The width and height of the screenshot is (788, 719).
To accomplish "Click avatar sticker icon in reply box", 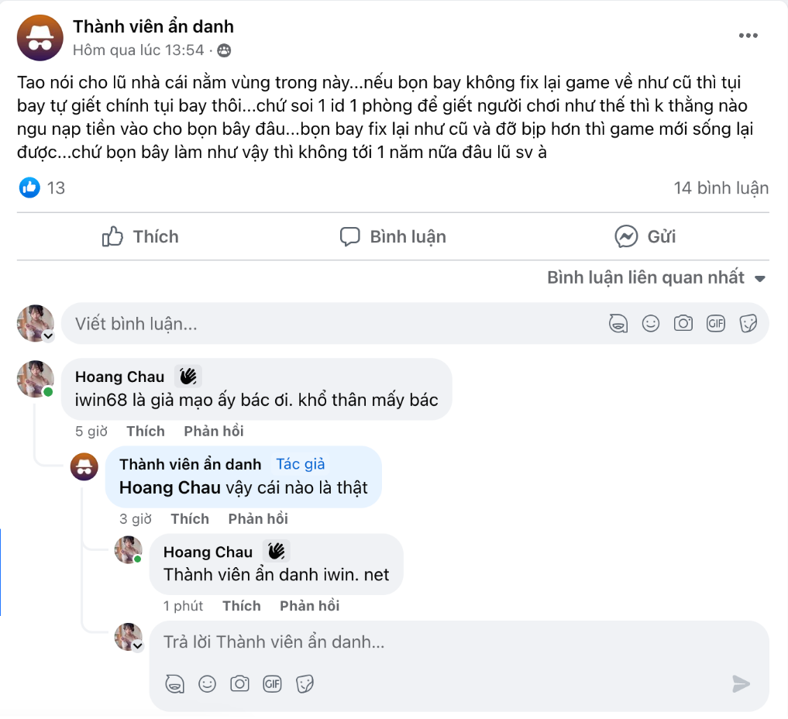I will click(x=174, y=683).
